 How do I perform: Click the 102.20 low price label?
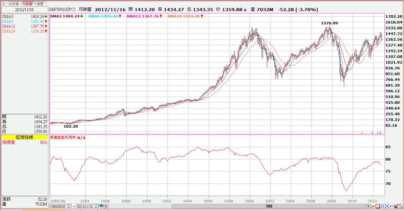pyautogui.click(x=71, y=126)
